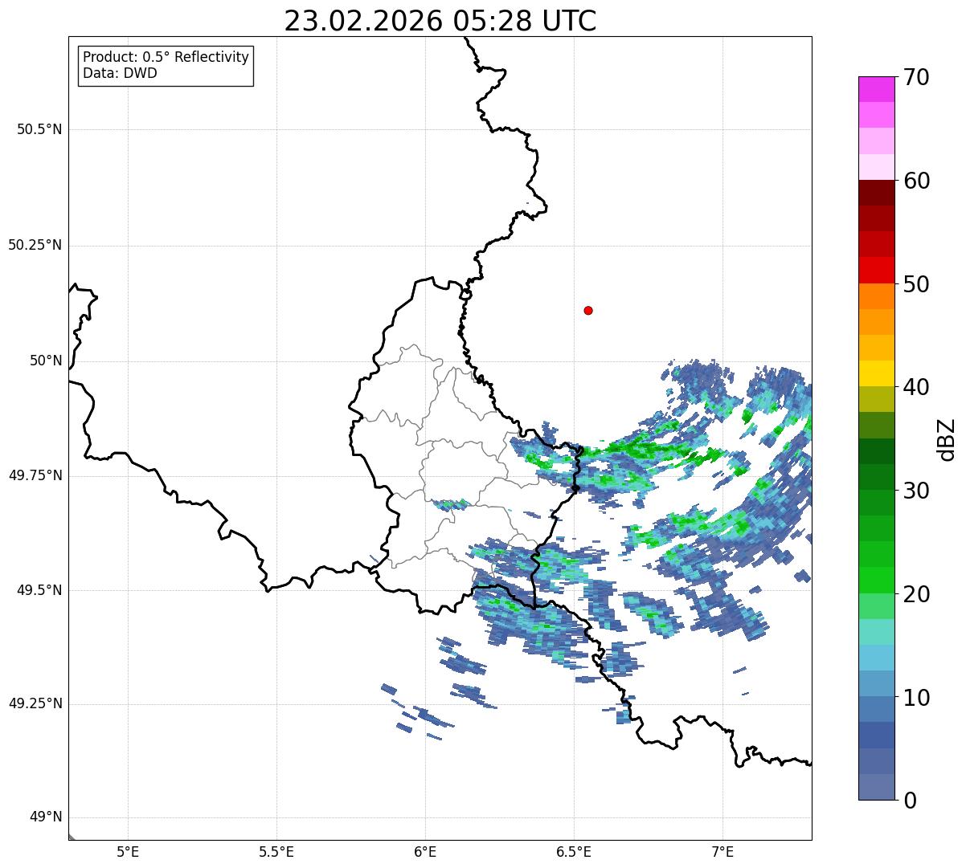Click the 5°E longitude label
The image size is (966, 868).
tap(128, 851)
